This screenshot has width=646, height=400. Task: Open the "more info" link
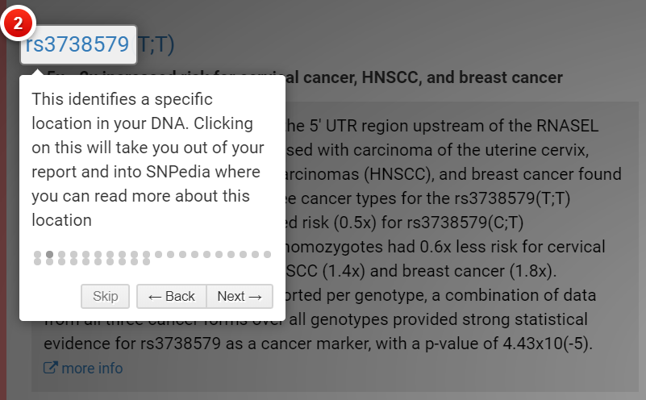(92, 369)
